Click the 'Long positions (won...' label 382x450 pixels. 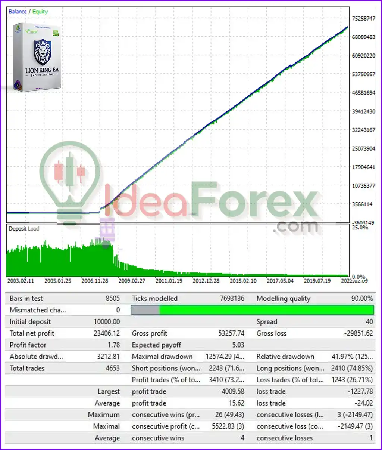290,368
